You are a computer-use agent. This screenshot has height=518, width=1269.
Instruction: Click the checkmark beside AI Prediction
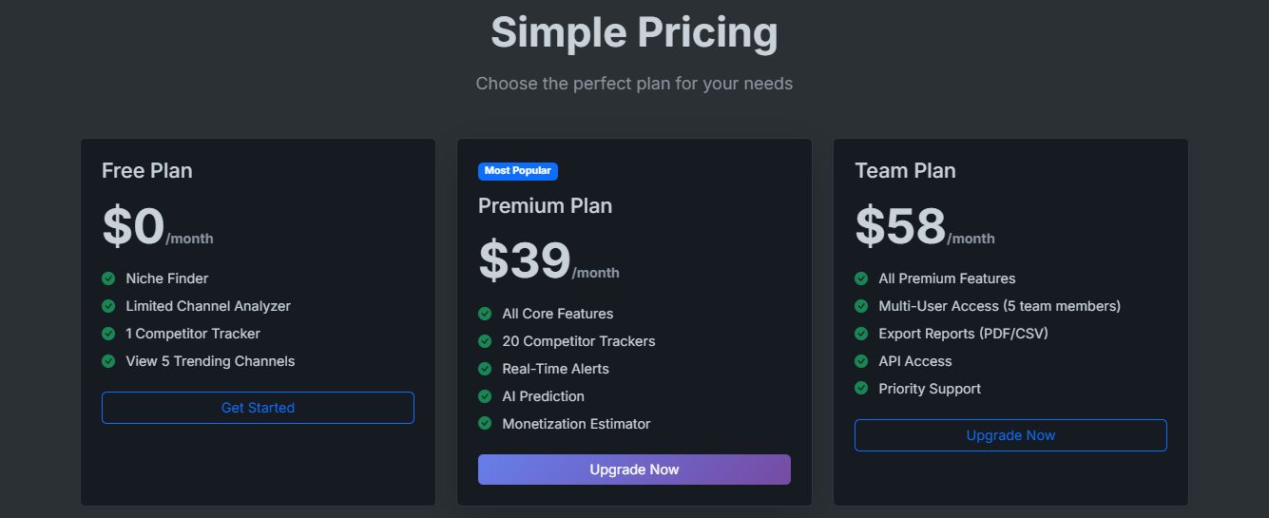pyautogui.click(x=485, y=396)
